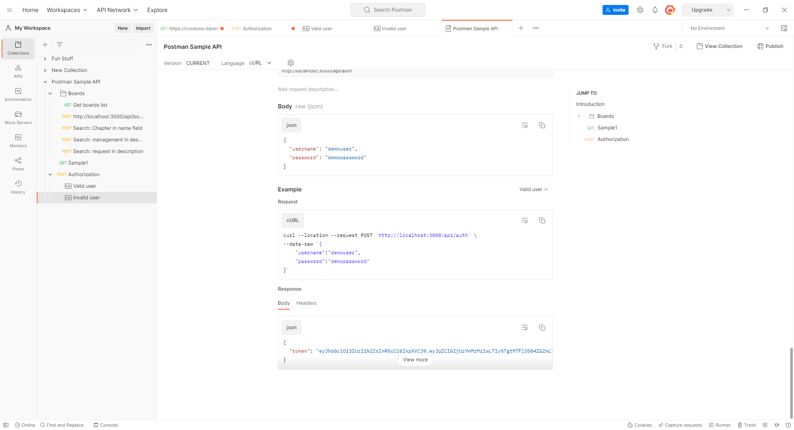794x430 pixels.
Task: Open Explore page
Action: coord(157,10)
